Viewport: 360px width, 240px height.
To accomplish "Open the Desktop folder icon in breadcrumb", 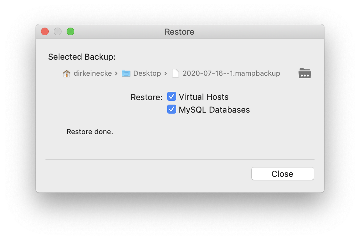I will 126,73.
